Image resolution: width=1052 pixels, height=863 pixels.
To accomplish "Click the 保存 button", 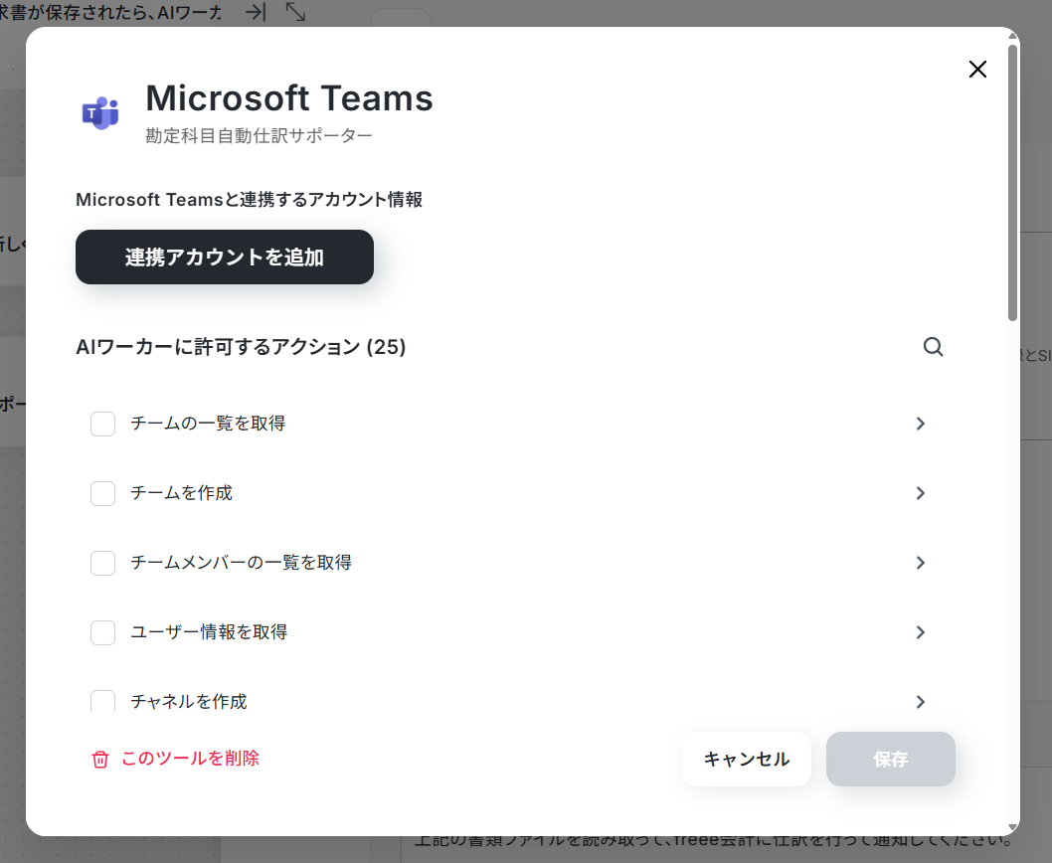I will (890, 759).
